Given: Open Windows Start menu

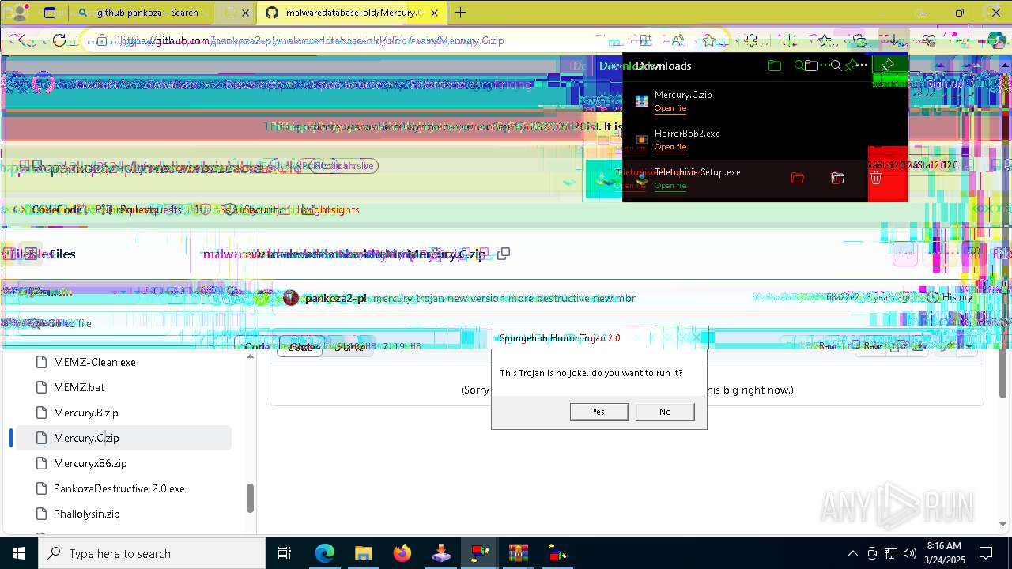Looking at the screenshot, I should pyautogui.click(x=19, y=553).
